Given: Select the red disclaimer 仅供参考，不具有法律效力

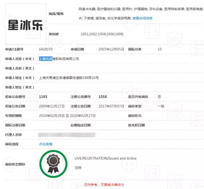Looking at the screenshot, I should [x=104, y=185].
